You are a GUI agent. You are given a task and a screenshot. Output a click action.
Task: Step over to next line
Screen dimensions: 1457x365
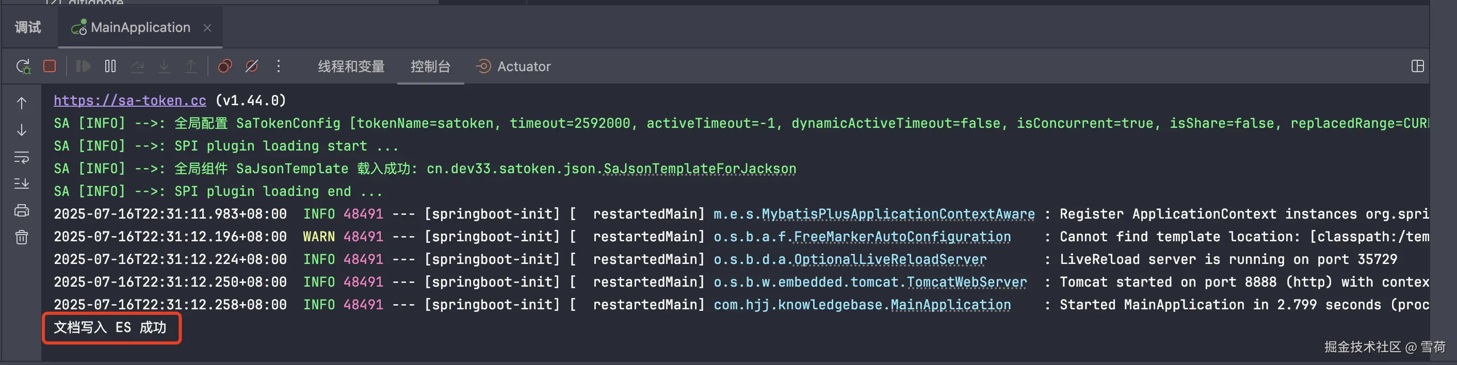click(137, 67)
